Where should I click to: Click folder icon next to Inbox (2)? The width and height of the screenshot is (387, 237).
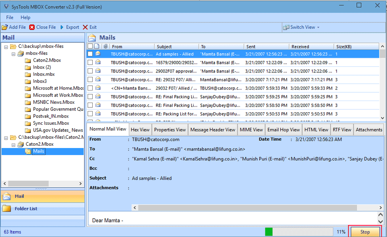[x=28, y=67]
